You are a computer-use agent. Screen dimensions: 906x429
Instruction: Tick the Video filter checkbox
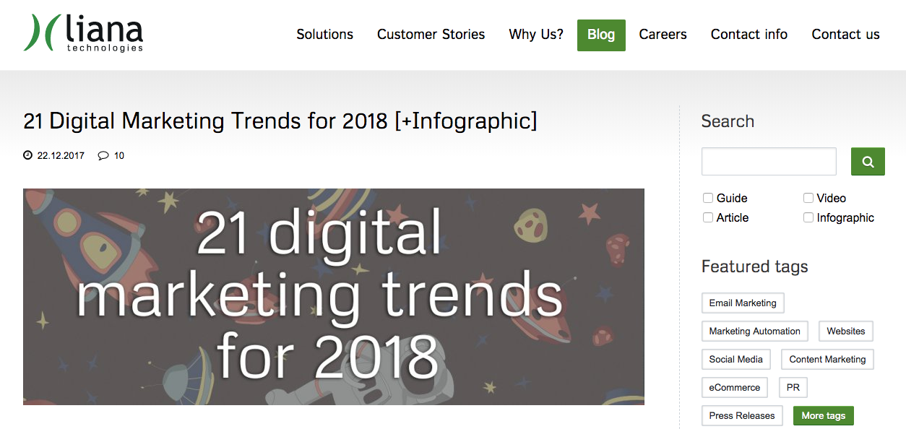point(808,198)
